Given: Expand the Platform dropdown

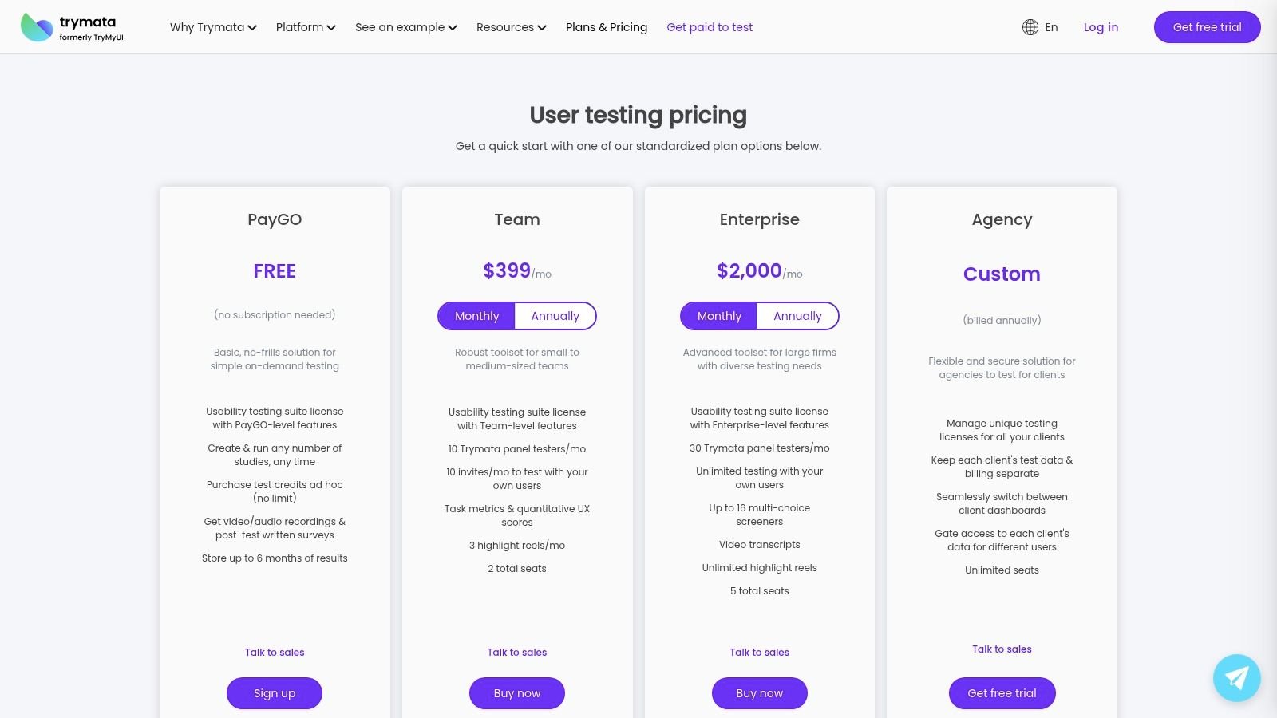Looking at the screenshot, I should (x=305, y=26).
